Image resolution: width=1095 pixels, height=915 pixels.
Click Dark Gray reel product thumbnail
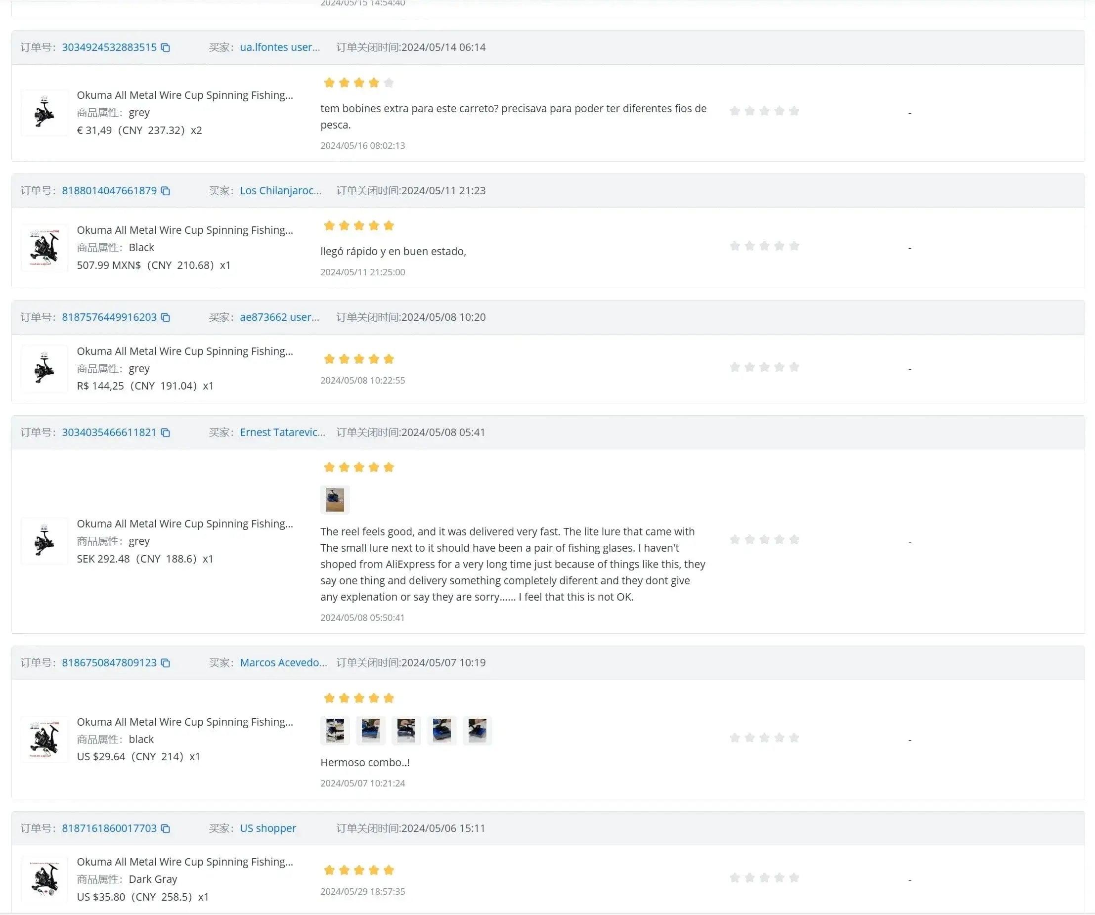point(44,880)
